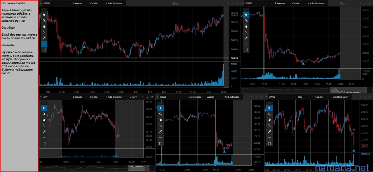Image resolution: width=373 pixels, height=172 pixels.
Task: Select the trend line tool in GWW 1 minute chart
Action: pyautogui.click(x=44, y=32)
